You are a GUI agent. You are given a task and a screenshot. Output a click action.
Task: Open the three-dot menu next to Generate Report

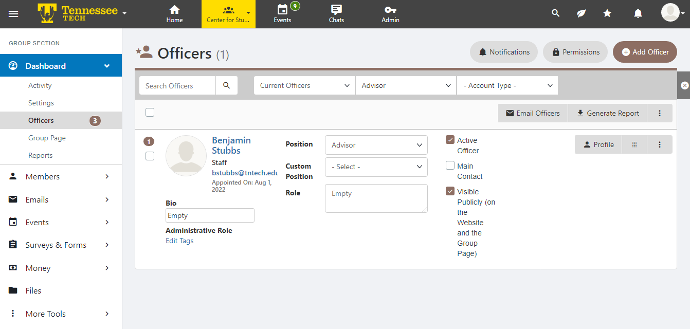(x=660, y=113)
